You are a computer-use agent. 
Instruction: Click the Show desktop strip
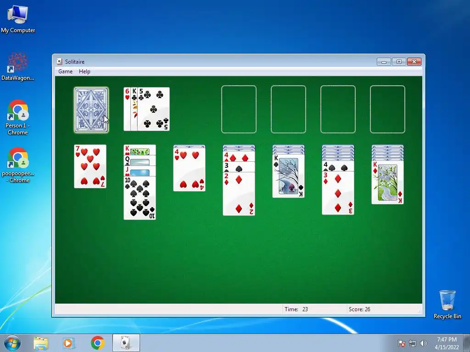coord(467,343)
